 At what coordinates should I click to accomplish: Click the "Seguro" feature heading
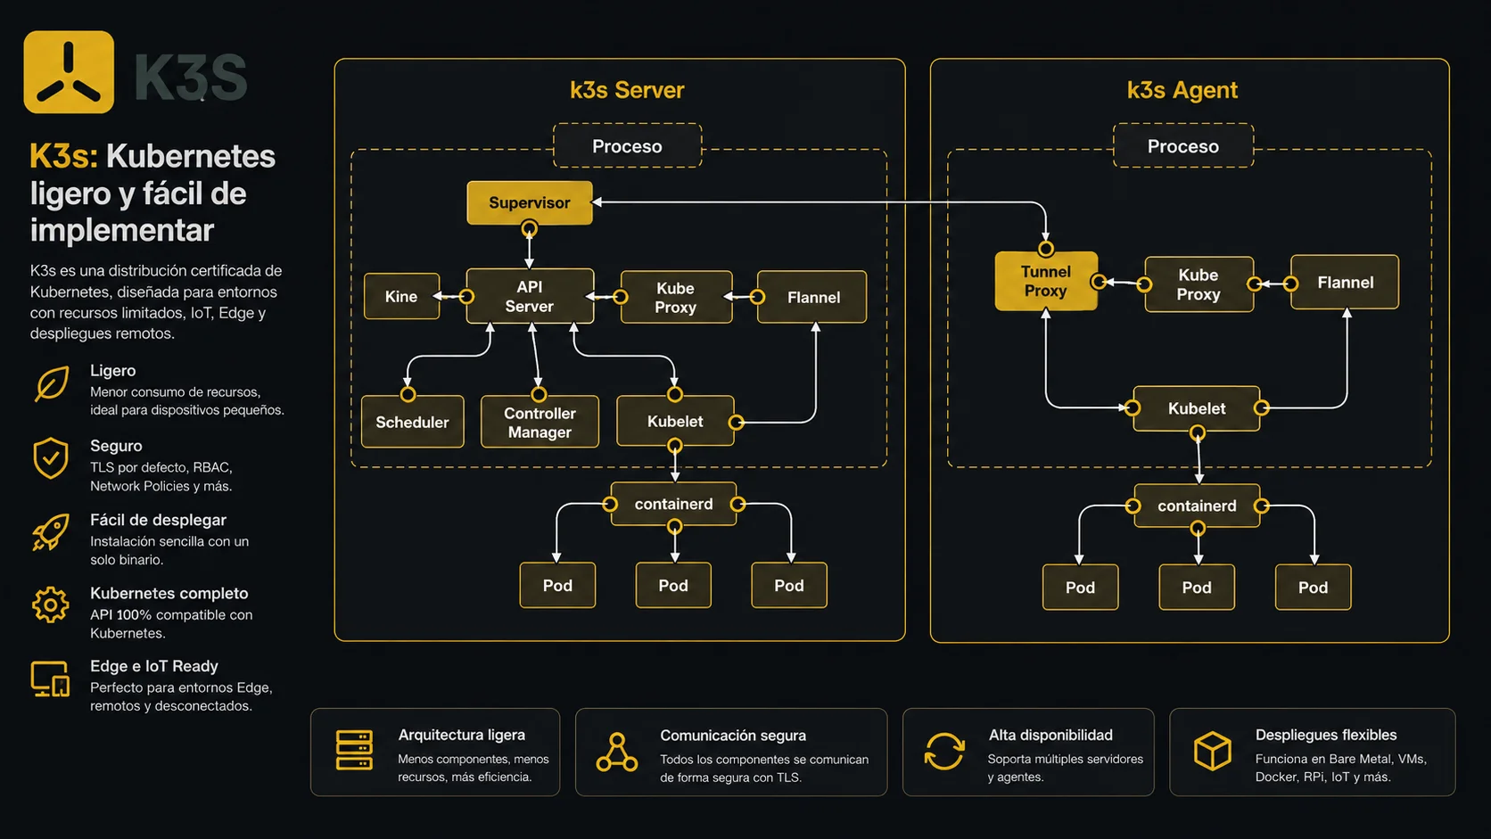[x=116, y=445]
